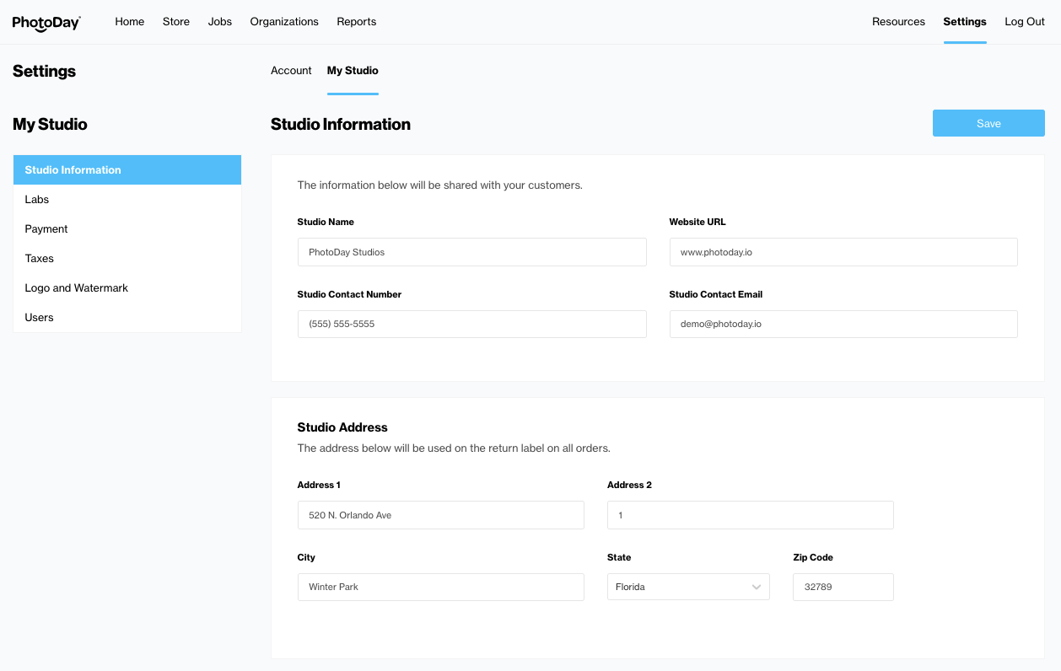This screenshot has width=1061, height=671.
Task: Click the Studio Address heading text
Action: [342, 427]
